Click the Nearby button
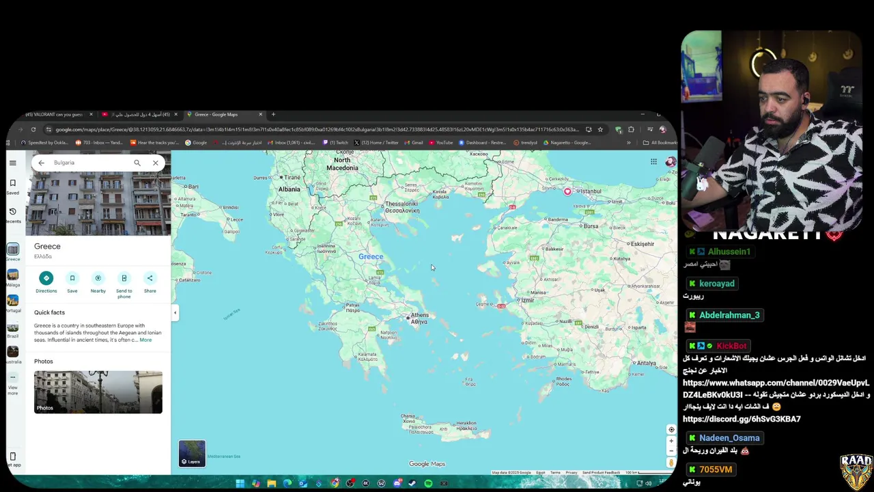Screen dimensions: 874x492 [98, 282]
